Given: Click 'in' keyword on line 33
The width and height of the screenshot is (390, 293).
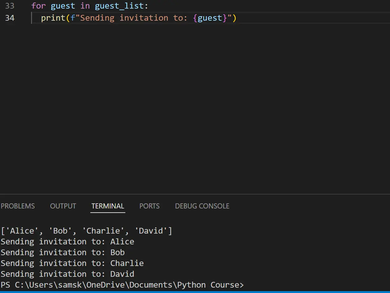Looking at the screenshot, I should pyautogui.click(x=85, y=6).
